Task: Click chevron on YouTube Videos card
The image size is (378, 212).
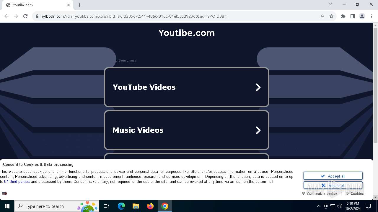Action: (258, 87)
